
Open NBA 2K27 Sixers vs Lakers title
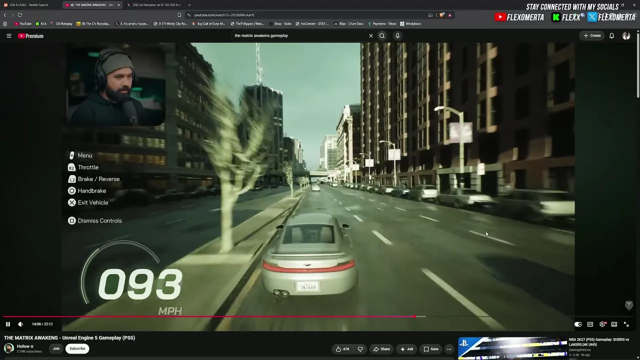pos(598,342)
